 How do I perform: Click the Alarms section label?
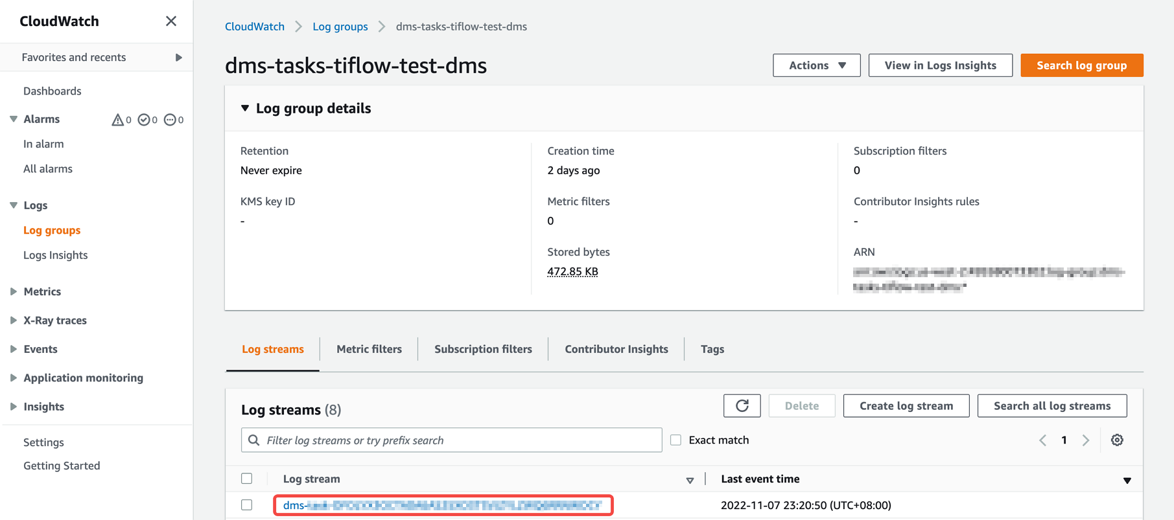tap(41, 119)
